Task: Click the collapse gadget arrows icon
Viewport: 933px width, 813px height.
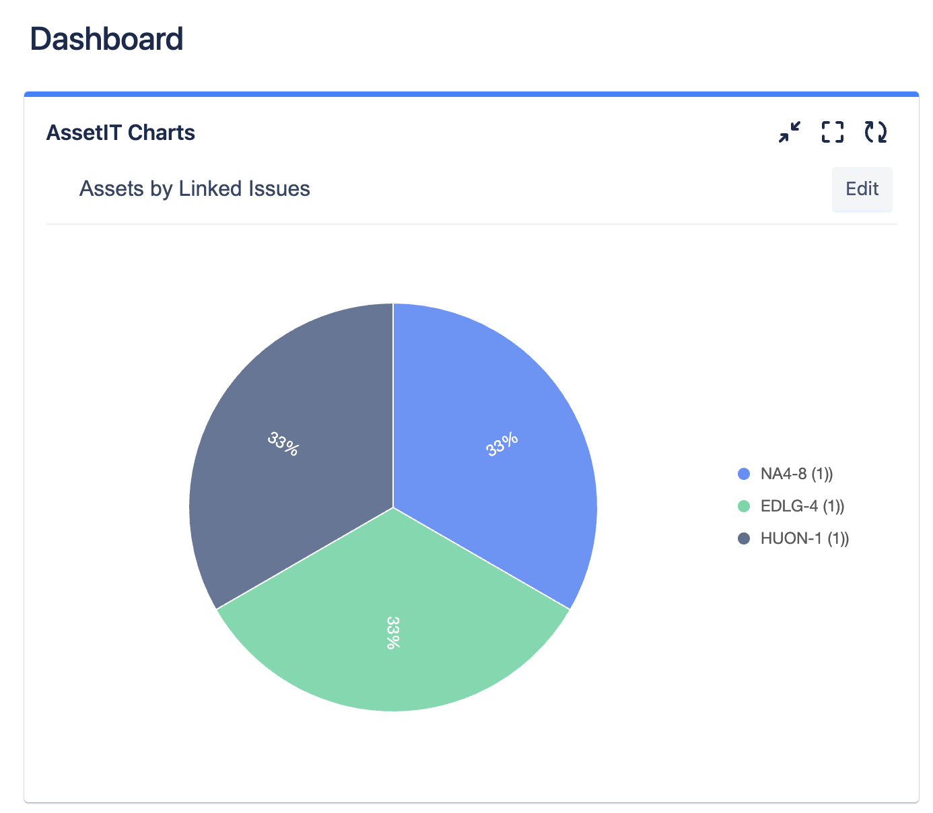Action: click(790, 132)
